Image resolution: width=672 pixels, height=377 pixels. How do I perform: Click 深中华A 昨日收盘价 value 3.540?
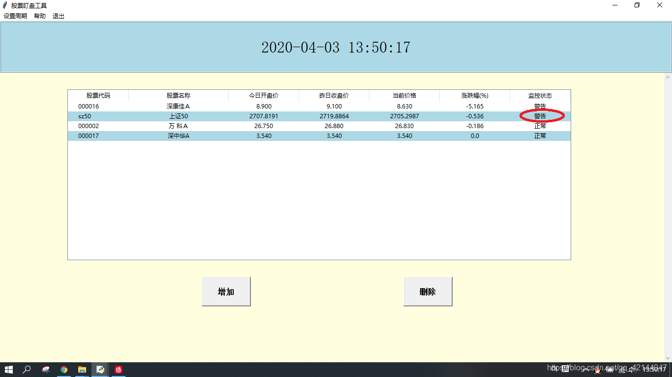point(334,136)
